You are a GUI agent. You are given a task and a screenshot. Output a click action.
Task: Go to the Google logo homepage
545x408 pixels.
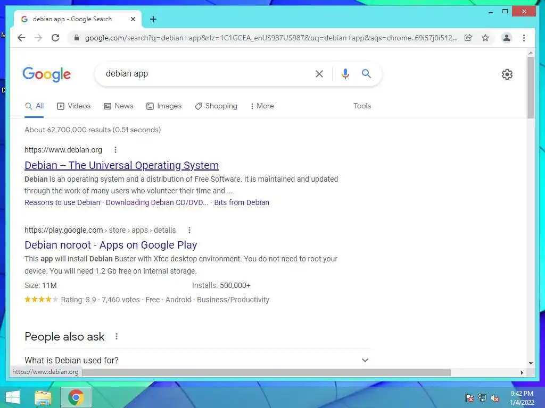pos(47,74)
